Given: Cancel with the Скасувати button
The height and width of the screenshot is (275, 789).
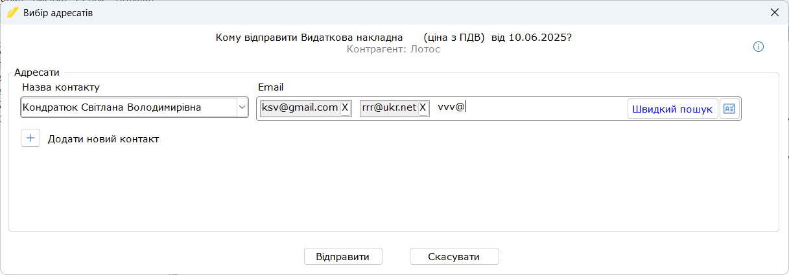Looking at the screenshot, I should pos(454,257).
